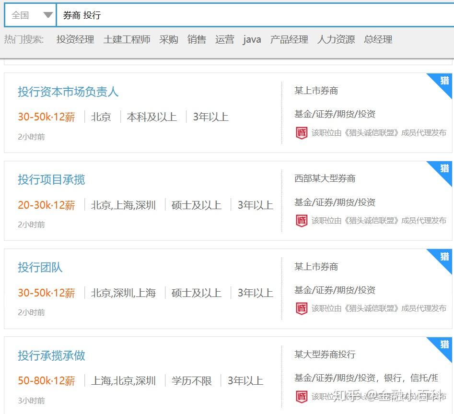Viewport: 454px width, 414px height.
Task: Choose the java hot search keyword
Action: click(252, 39)
